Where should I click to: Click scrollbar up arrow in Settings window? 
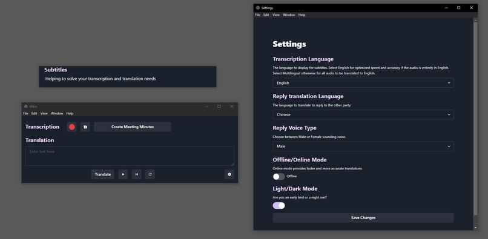(x=475, y=19)
